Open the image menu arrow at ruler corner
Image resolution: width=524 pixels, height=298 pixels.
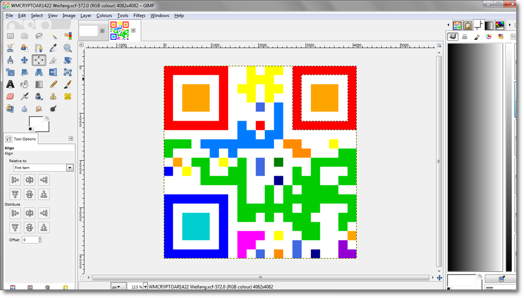[82, 45]
